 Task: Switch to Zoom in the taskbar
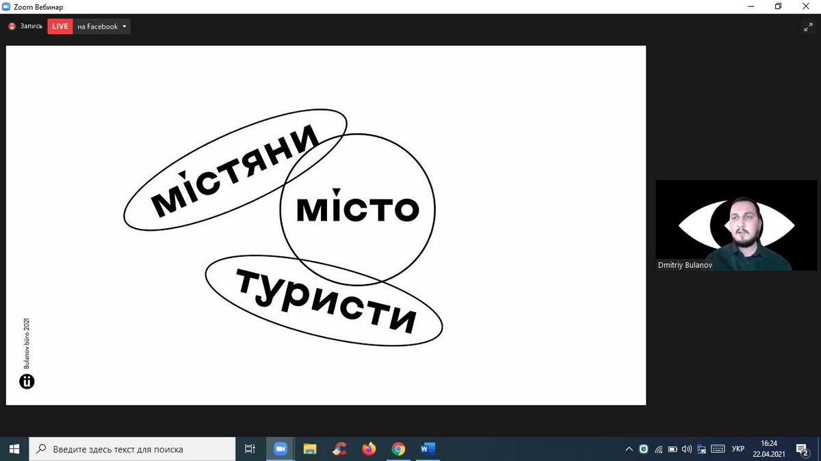(280, 449)
